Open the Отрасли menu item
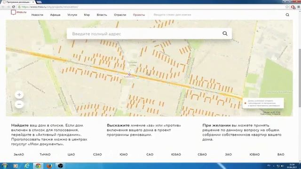 (120, 15)
